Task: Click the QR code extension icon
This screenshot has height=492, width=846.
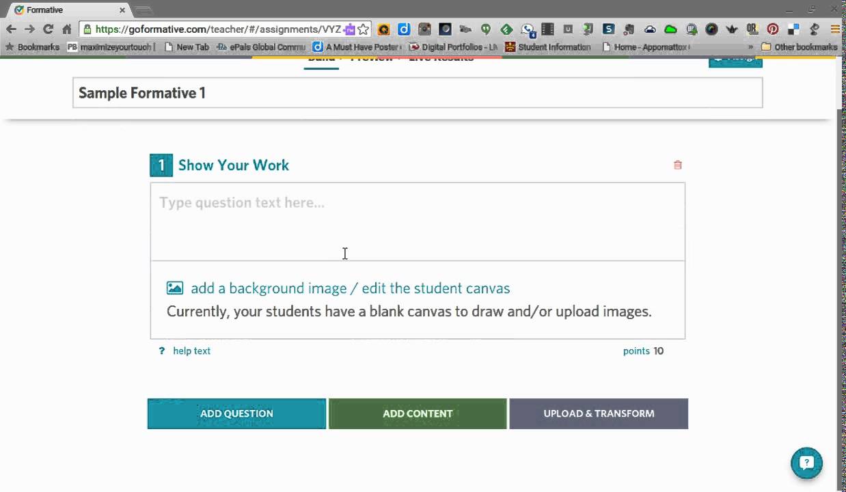Action: click(752, 29)
